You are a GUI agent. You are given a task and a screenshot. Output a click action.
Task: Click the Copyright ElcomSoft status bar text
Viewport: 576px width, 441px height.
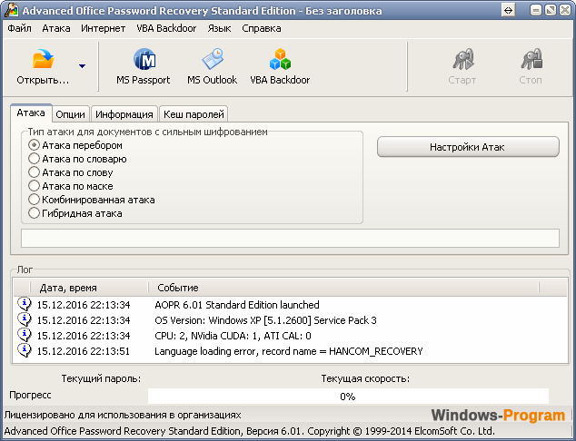click(250, 431)
